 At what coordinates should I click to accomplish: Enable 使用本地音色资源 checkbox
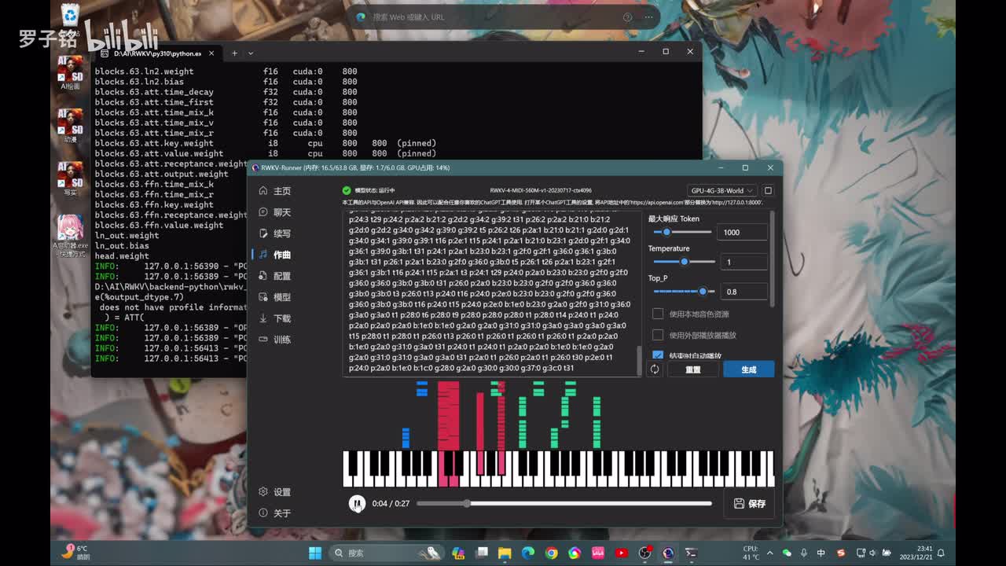click(x=658, y=314)
